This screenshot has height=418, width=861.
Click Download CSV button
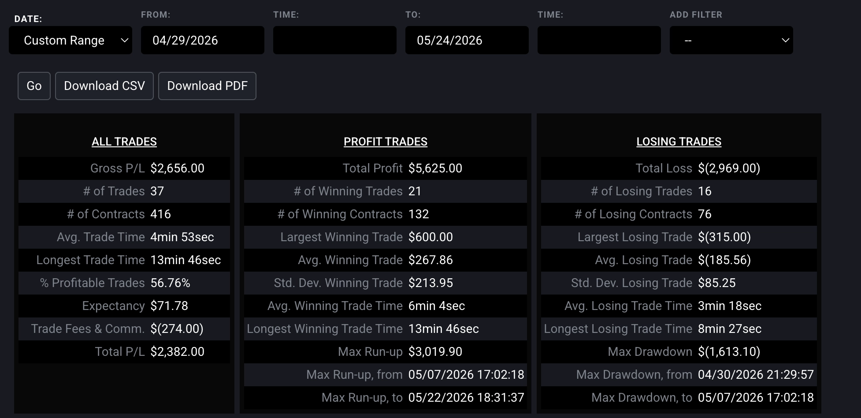(104, 86)
